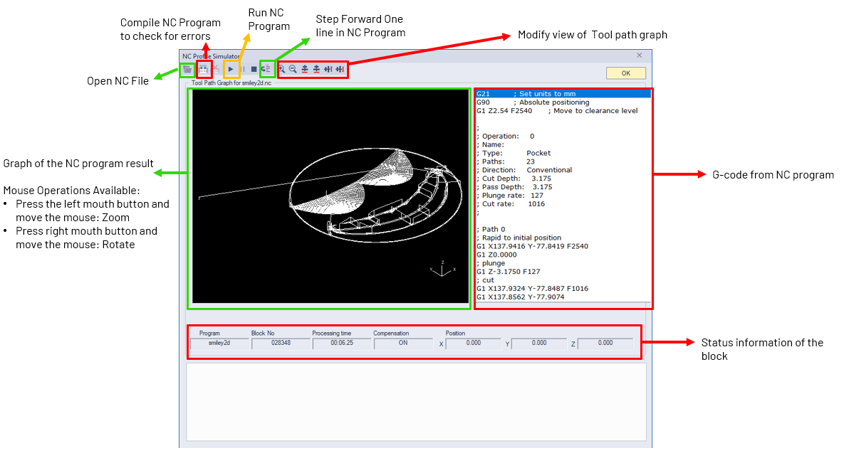Image resolution: width=844 pixels, height=453 pixels.
Task: Click view icon with red down arrow
Action: point(340,69)
